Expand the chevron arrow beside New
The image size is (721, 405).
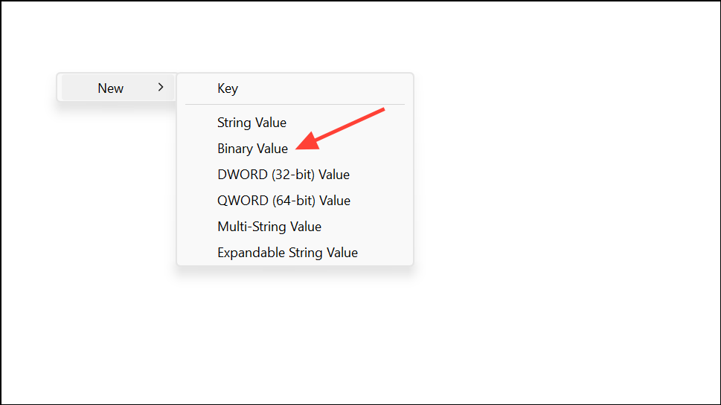161,88
